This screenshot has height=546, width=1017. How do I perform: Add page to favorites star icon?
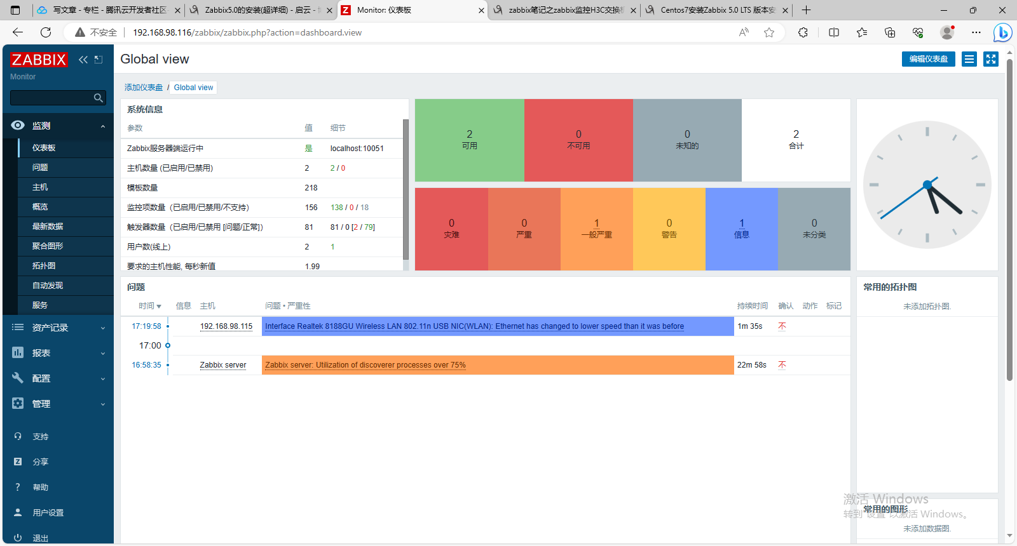tap(769, 32)
